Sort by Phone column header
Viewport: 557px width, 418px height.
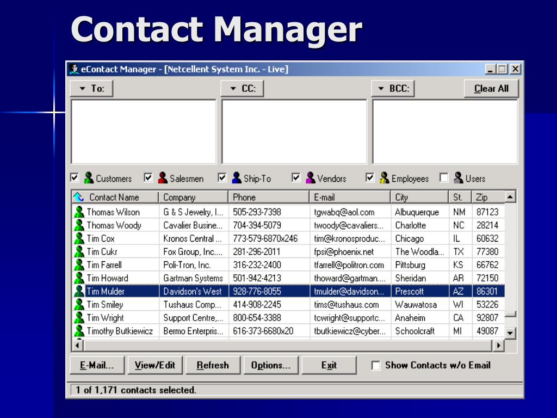pos(269,197)
